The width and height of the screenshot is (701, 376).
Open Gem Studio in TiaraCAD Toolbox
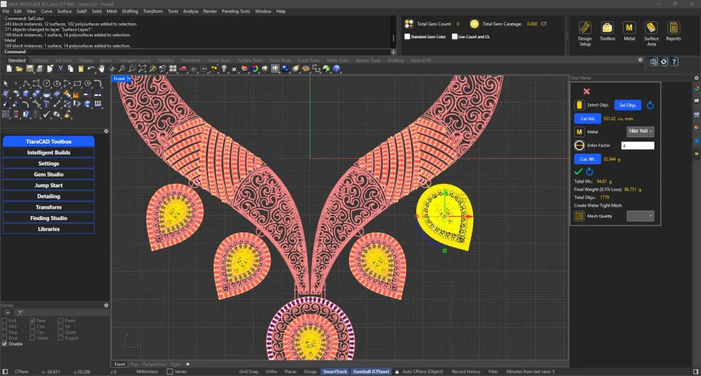pyautogui.click(x=49, y=174)
